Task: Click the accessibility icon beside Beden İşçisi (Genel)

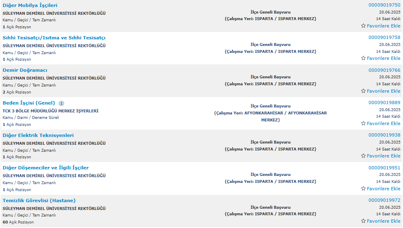Action: pyautogui.click(x=61, y=103)
